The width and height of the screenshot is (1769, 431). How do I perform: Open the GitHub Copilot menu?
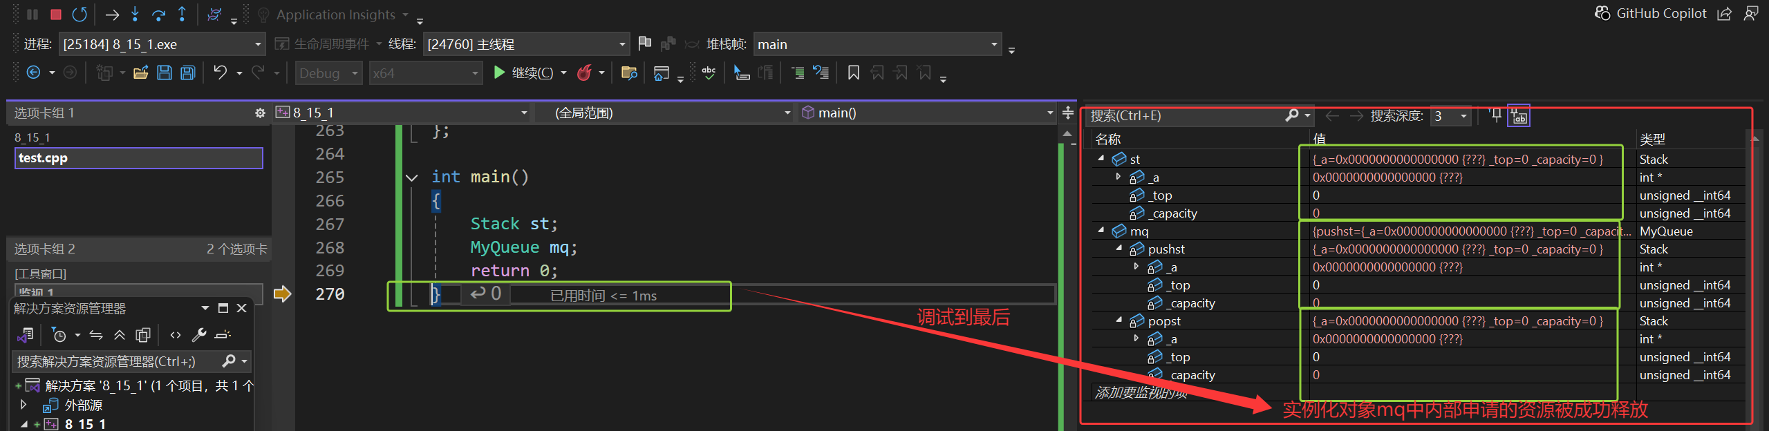tap(1649, 14)
